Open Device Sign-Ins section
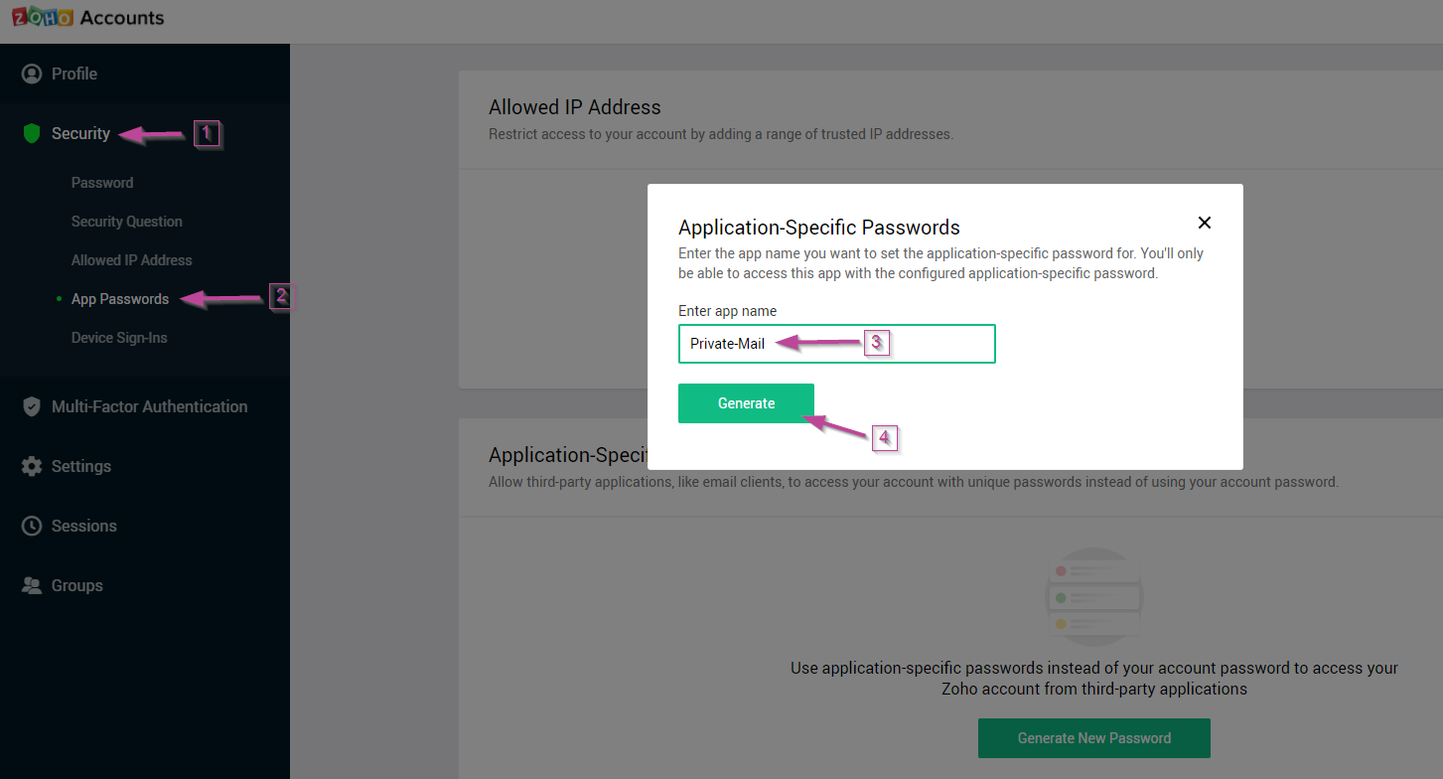Screen dimensions: 1443x779 tap(119, 338)
